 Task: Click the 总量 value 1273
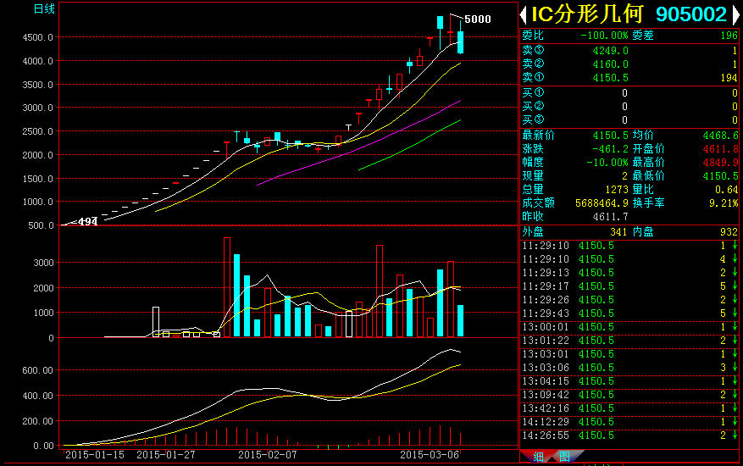(617, 190)
